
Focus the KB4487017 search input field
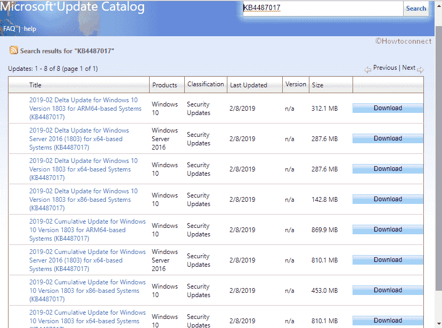[323, 8]
